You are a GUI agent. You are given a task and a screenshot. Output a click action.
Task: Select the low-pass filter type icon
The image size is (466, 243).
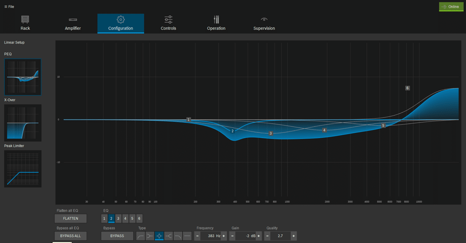click(178, 236)
